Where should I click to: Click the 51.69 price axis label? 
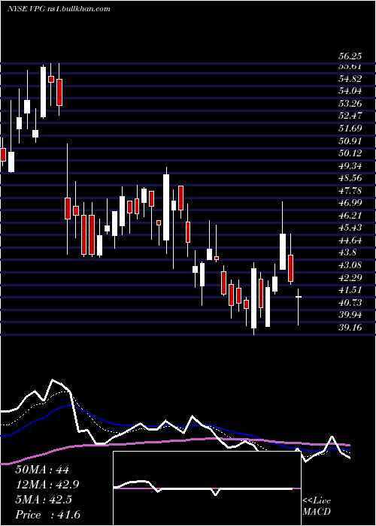(350, 128)
